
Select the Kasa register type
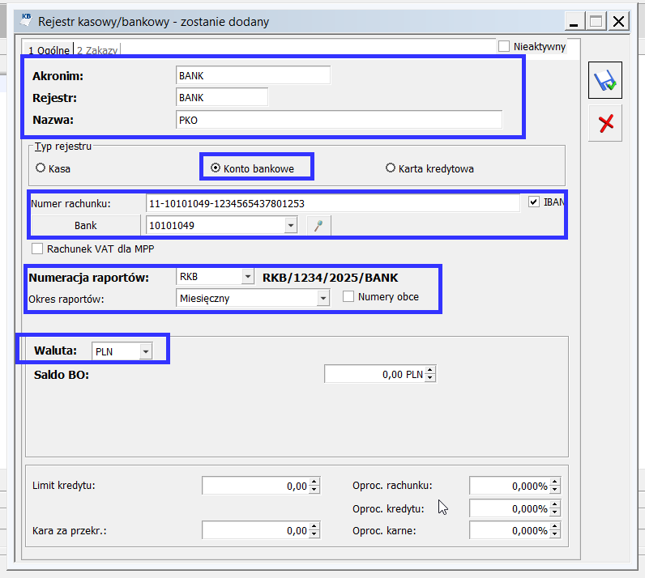click(41, 168)
